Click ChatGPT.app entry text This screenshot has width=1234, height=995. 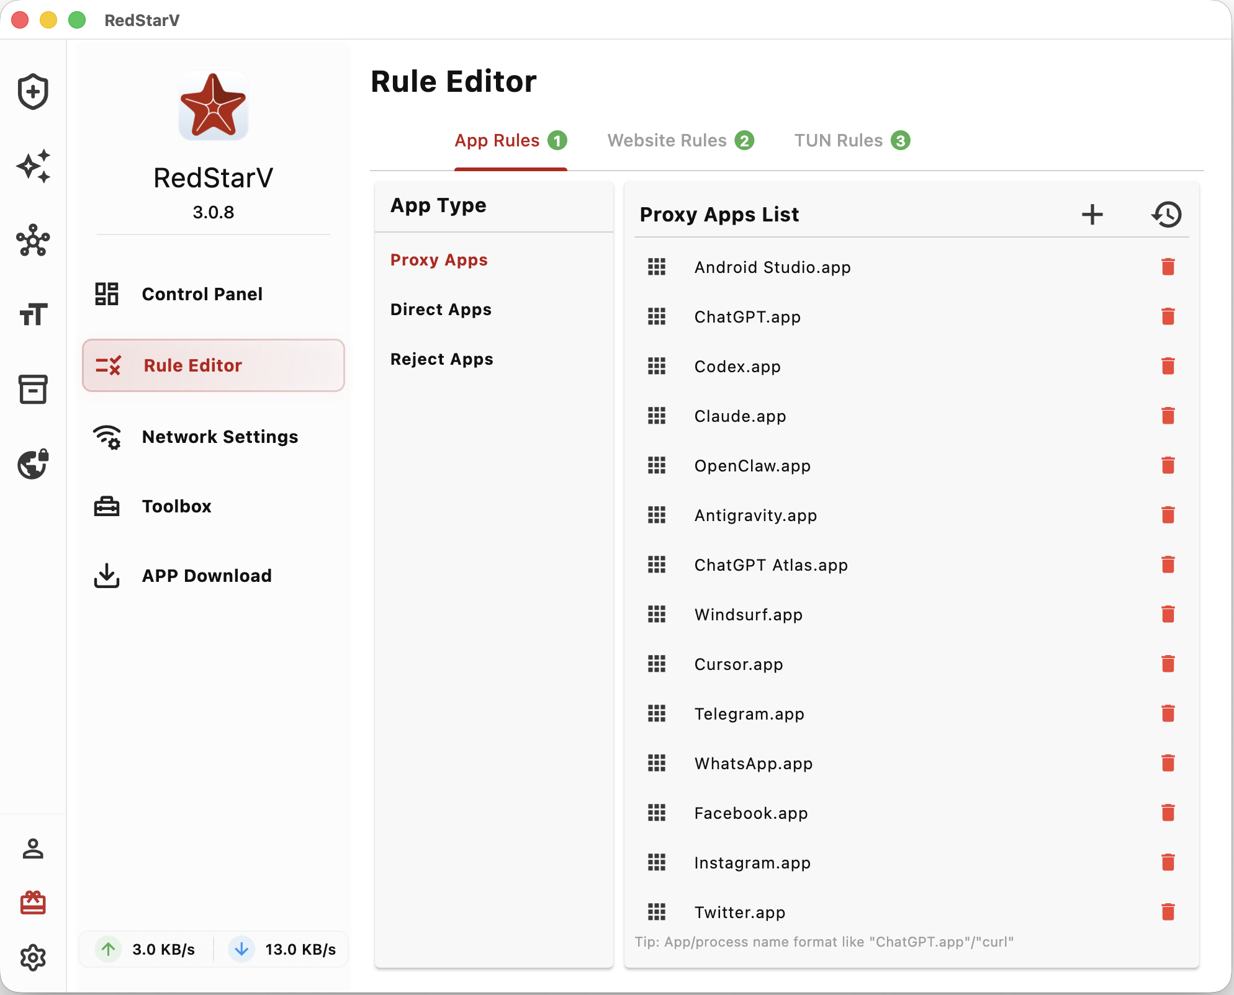coord(747,317)
